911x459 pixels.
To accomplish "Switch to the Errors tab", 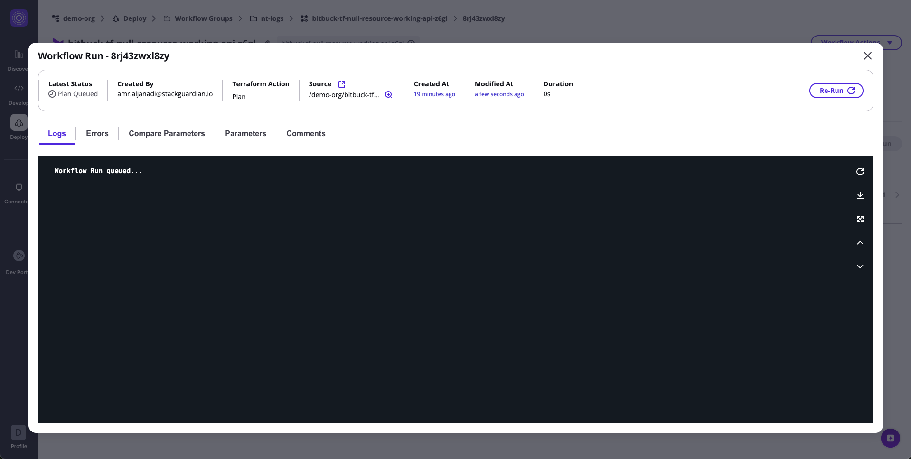I will coord(97,133).
